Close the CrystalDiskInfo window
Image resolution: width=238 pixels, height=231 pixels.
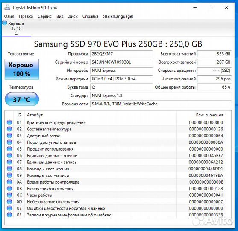[226, 7]
